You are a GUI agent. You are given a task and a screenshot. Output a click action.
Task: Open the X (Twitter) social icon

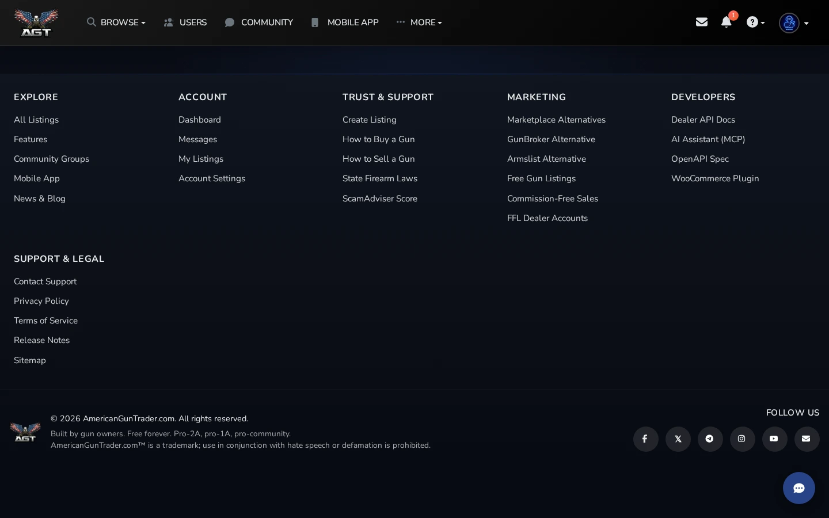[678, 439]
